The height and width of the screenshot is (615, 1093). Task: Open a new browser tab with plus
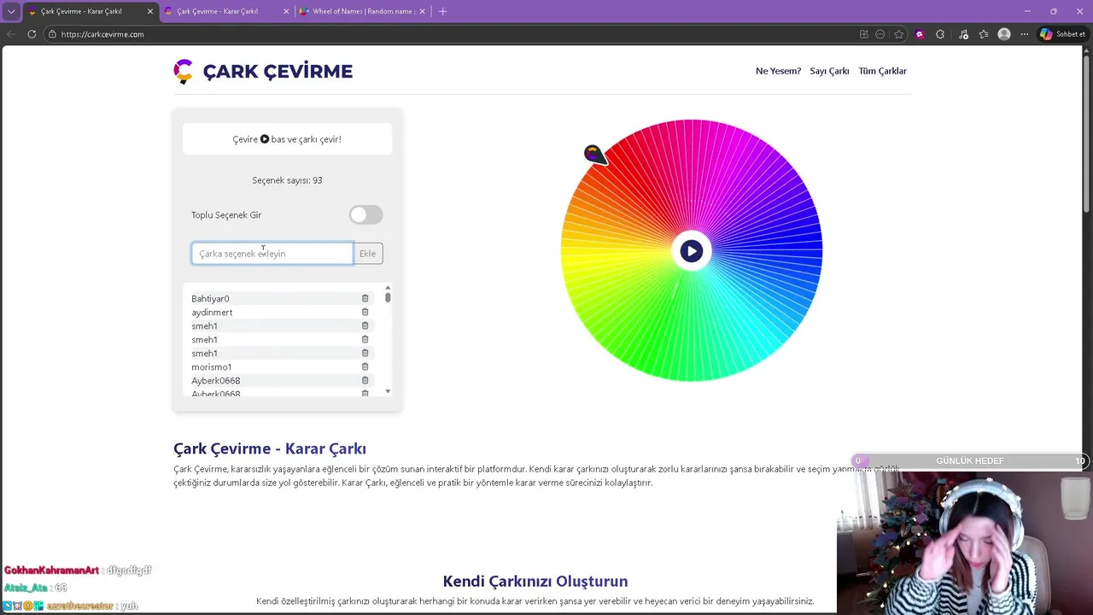[442, 11]
